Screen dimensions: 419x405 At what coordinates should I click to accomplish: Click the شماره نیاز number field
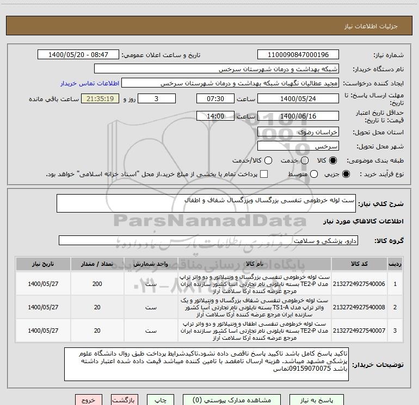click(x=297, y=55)
